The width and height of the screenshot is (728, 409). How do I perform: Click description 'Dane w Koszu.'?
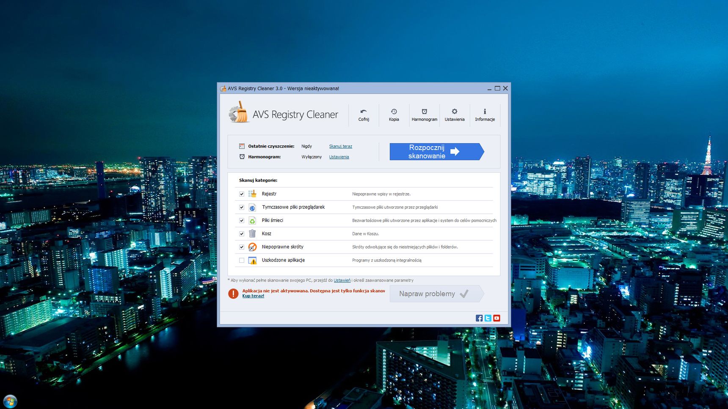tap(366, 234)
